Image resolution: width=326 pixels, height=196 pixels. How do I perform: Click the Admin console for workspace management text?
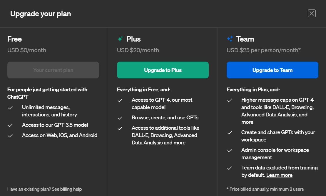275,154
